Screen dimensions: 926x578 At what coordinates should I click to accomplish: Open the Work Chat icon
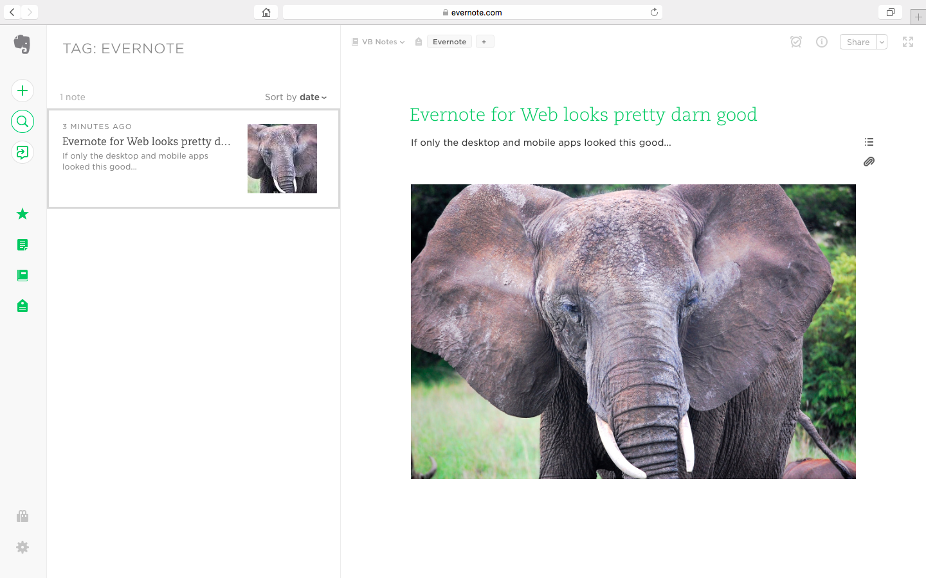pos(23,152)
